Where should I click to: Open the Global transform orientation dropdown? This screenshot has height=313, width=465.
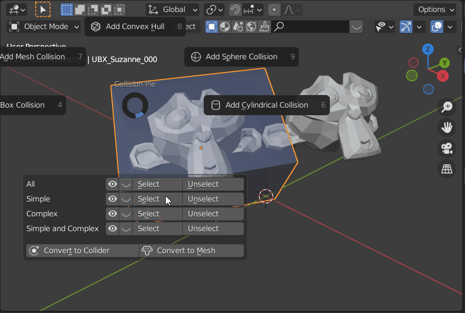click(x=173, y=9)
